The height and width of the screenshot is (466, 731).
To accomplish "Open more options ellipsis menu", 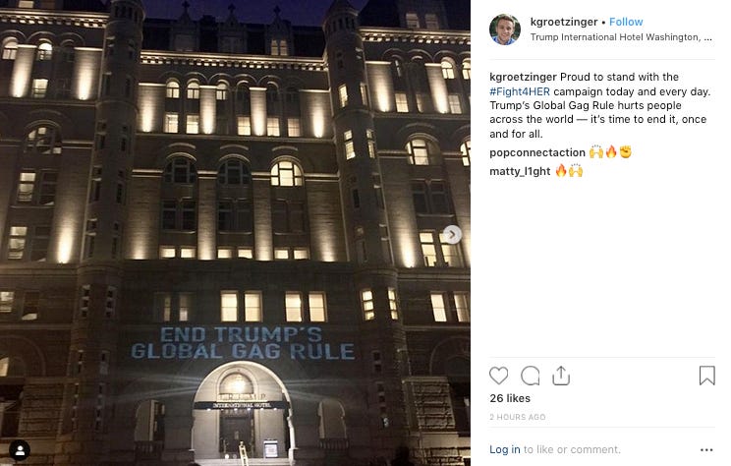I will point(706,449).
